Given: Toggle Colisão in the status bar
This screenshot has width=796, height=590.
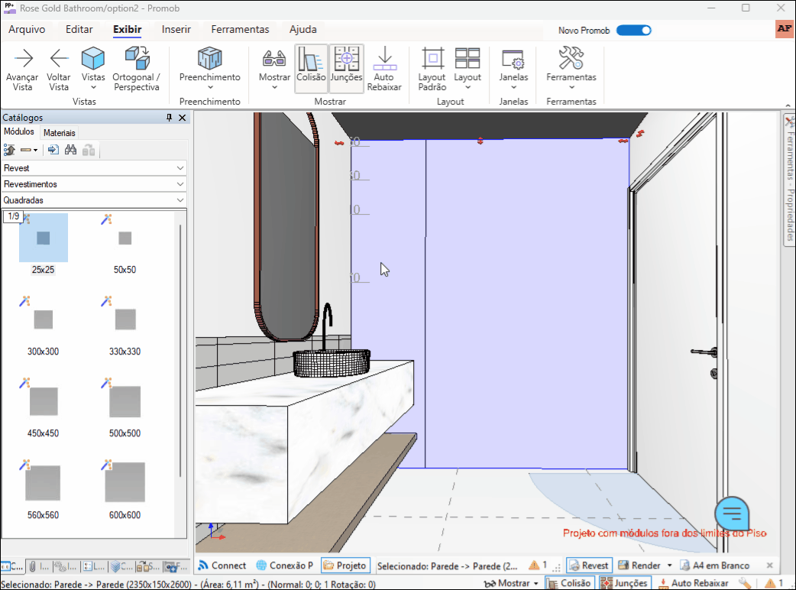Looking at the screenshot, I should [x=570, y=583].
